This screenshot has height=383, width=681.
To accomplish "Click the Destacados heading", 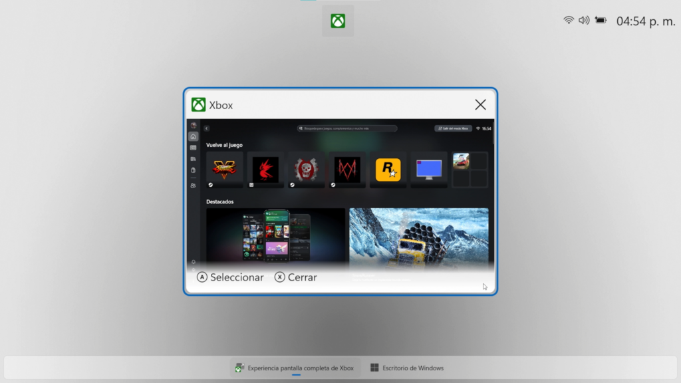I will point(219,201).
